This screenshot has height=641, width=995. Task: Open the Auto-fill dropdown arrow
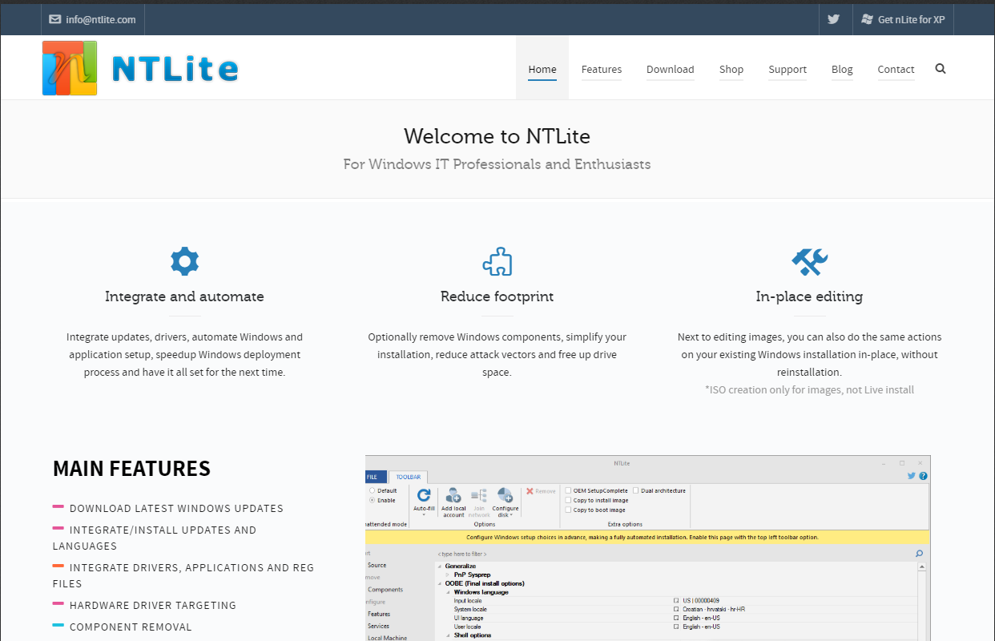pyautogui.click(x=424, y=515)
